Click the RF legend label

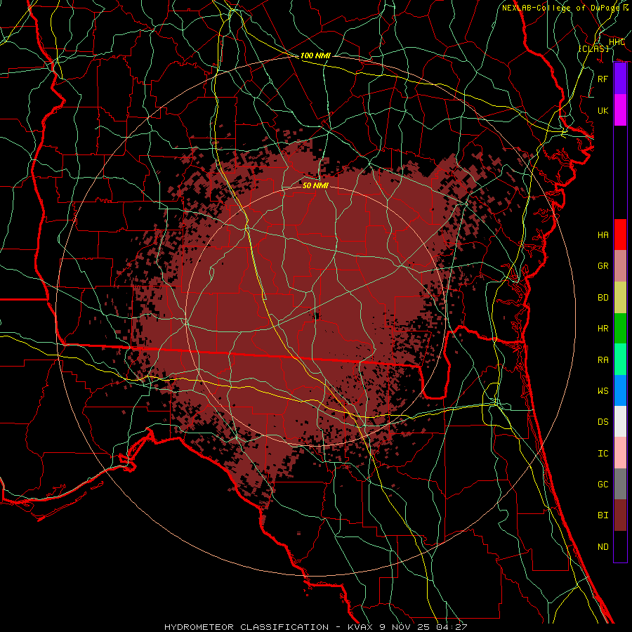pyautogui.click(x=603, y=79)
